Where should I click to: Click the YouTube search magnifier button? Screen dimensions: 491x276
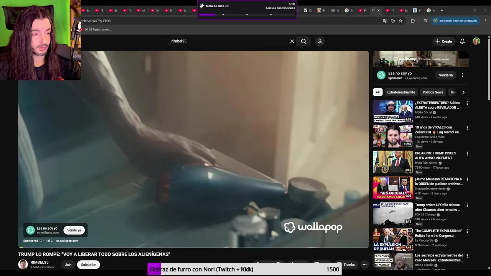[x=303, y=41]
